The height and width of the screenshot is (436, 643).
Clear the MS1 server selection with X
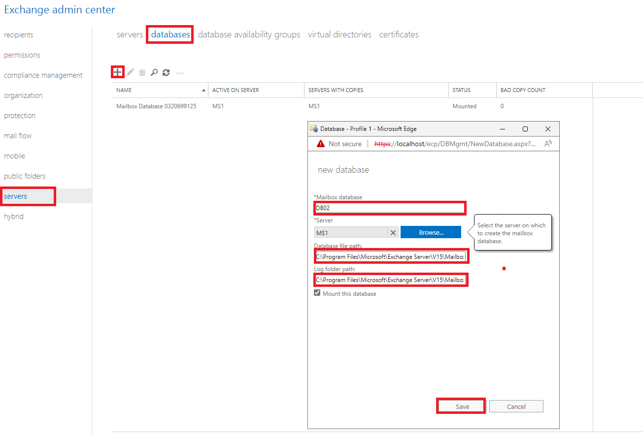(393, 232)
